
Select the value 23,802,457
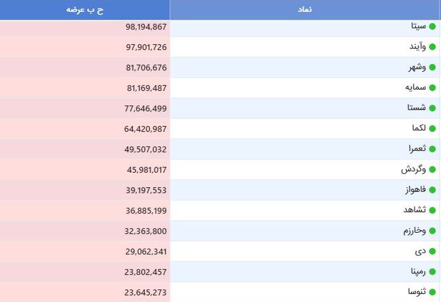145,272
